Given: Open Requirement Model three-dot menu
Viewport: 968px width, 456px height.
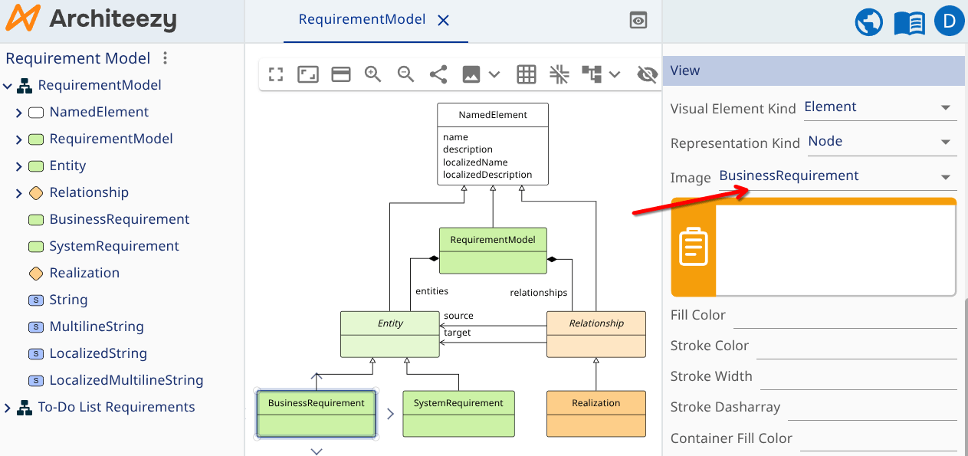Looking at the screenshot, I should click(165, 58).
